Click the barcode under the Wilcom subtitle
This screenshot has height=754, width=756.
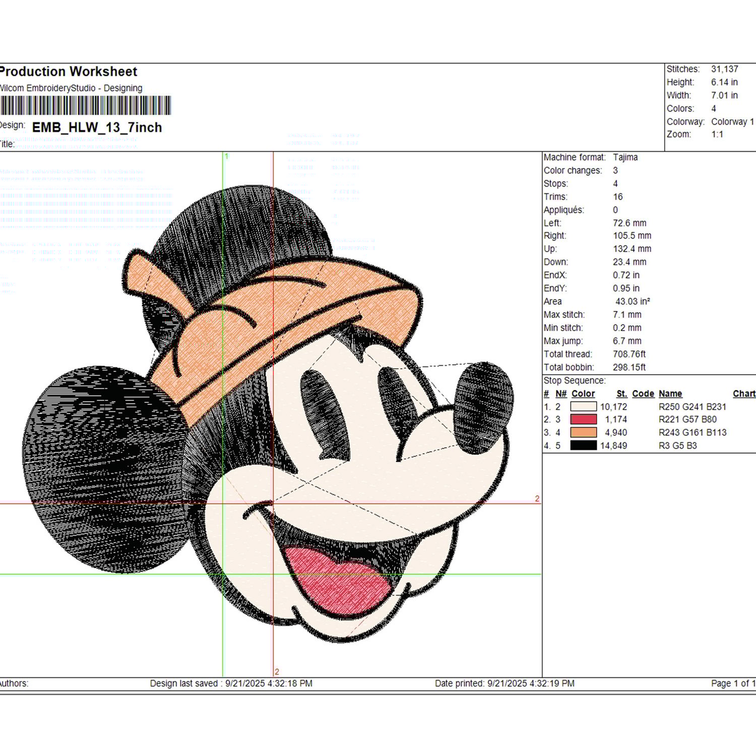click(85, 106)
